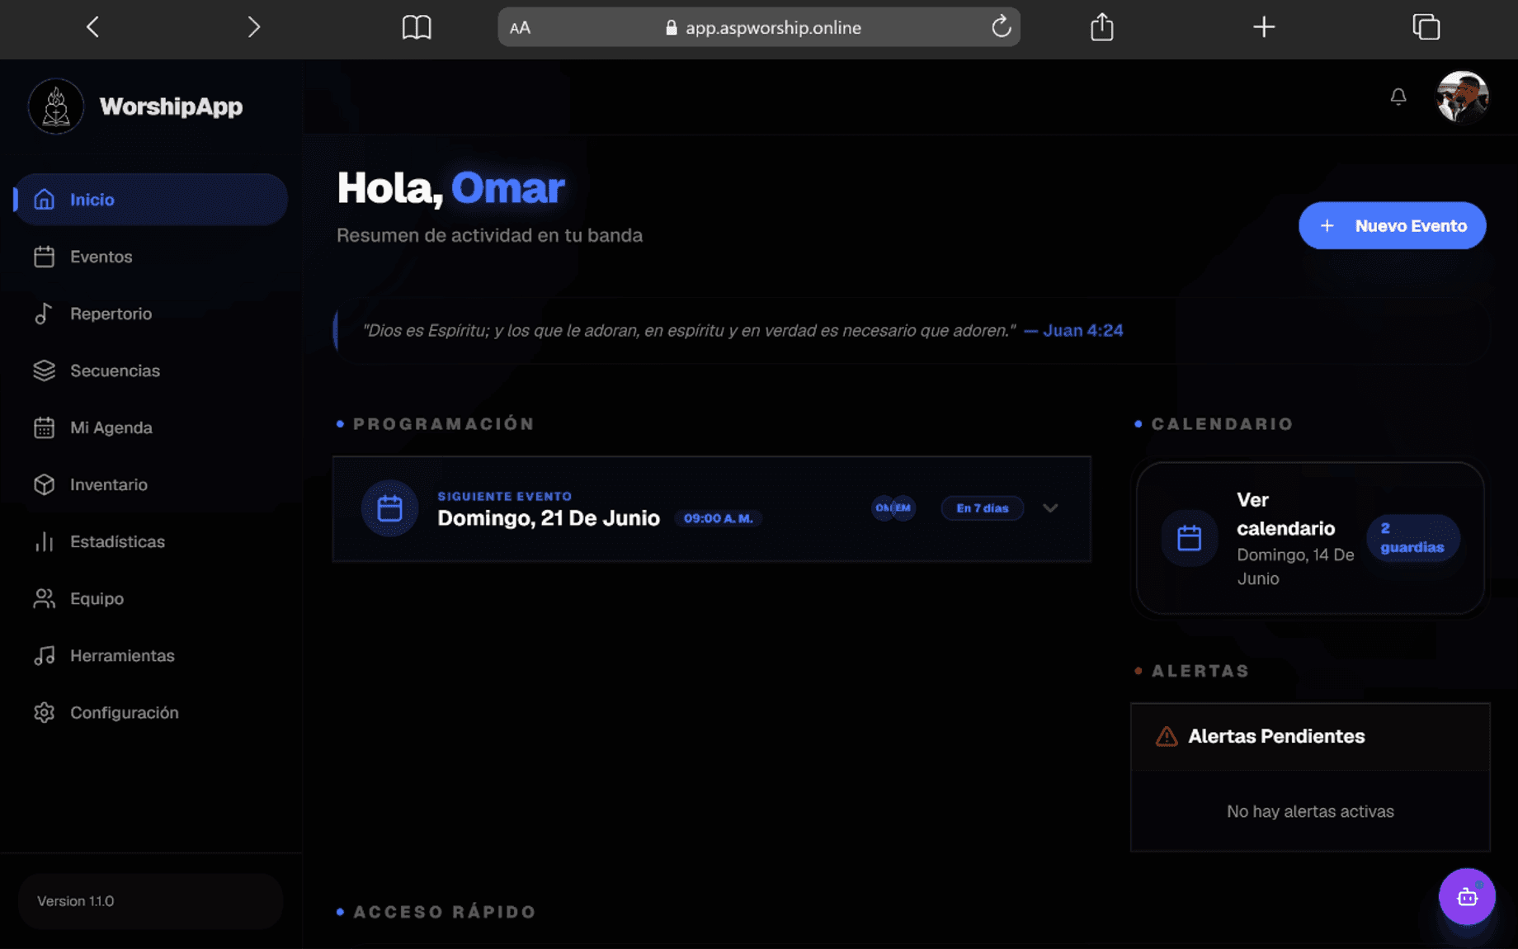
Task: Click the double-note icon beside Herramientas
Action: coord(44,655)
